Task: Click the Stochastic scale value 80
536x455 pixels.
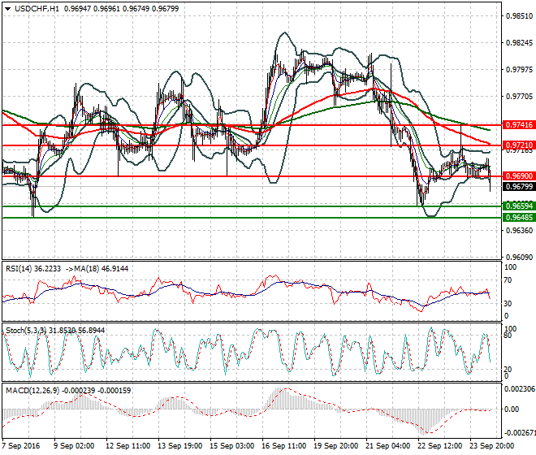Action: pyautogui.click(x=508, y=335)
